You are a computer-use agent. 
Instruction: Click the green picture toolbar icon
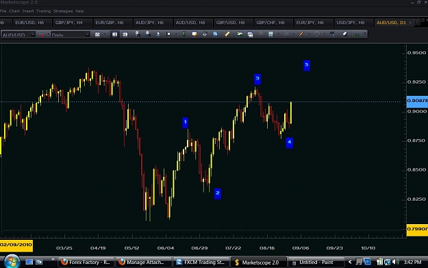coord(240,34)
